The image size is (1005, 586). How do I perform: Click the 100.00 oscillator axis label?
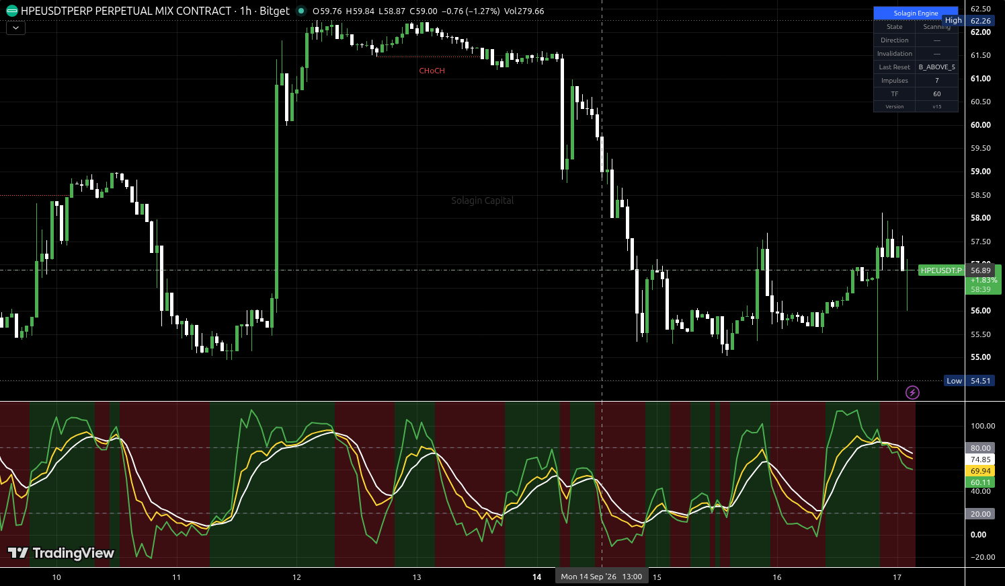pos(983,426)
